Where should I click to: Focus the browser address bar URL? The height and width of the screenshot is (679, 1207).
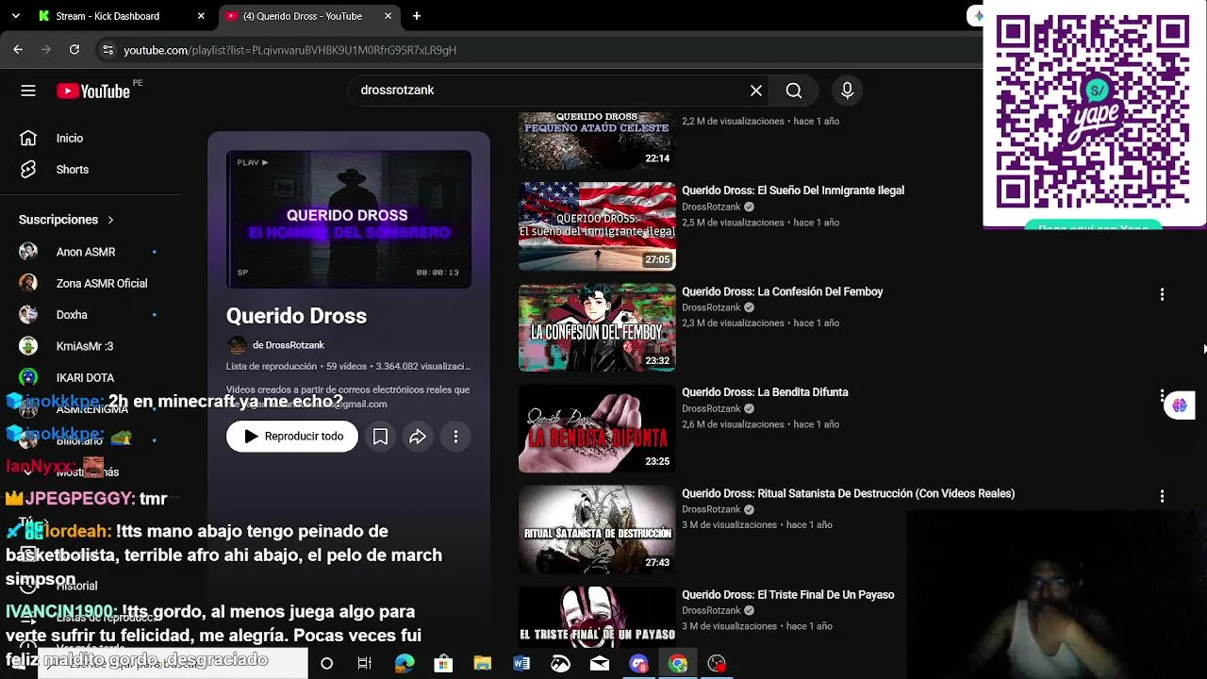coord(289,50)
